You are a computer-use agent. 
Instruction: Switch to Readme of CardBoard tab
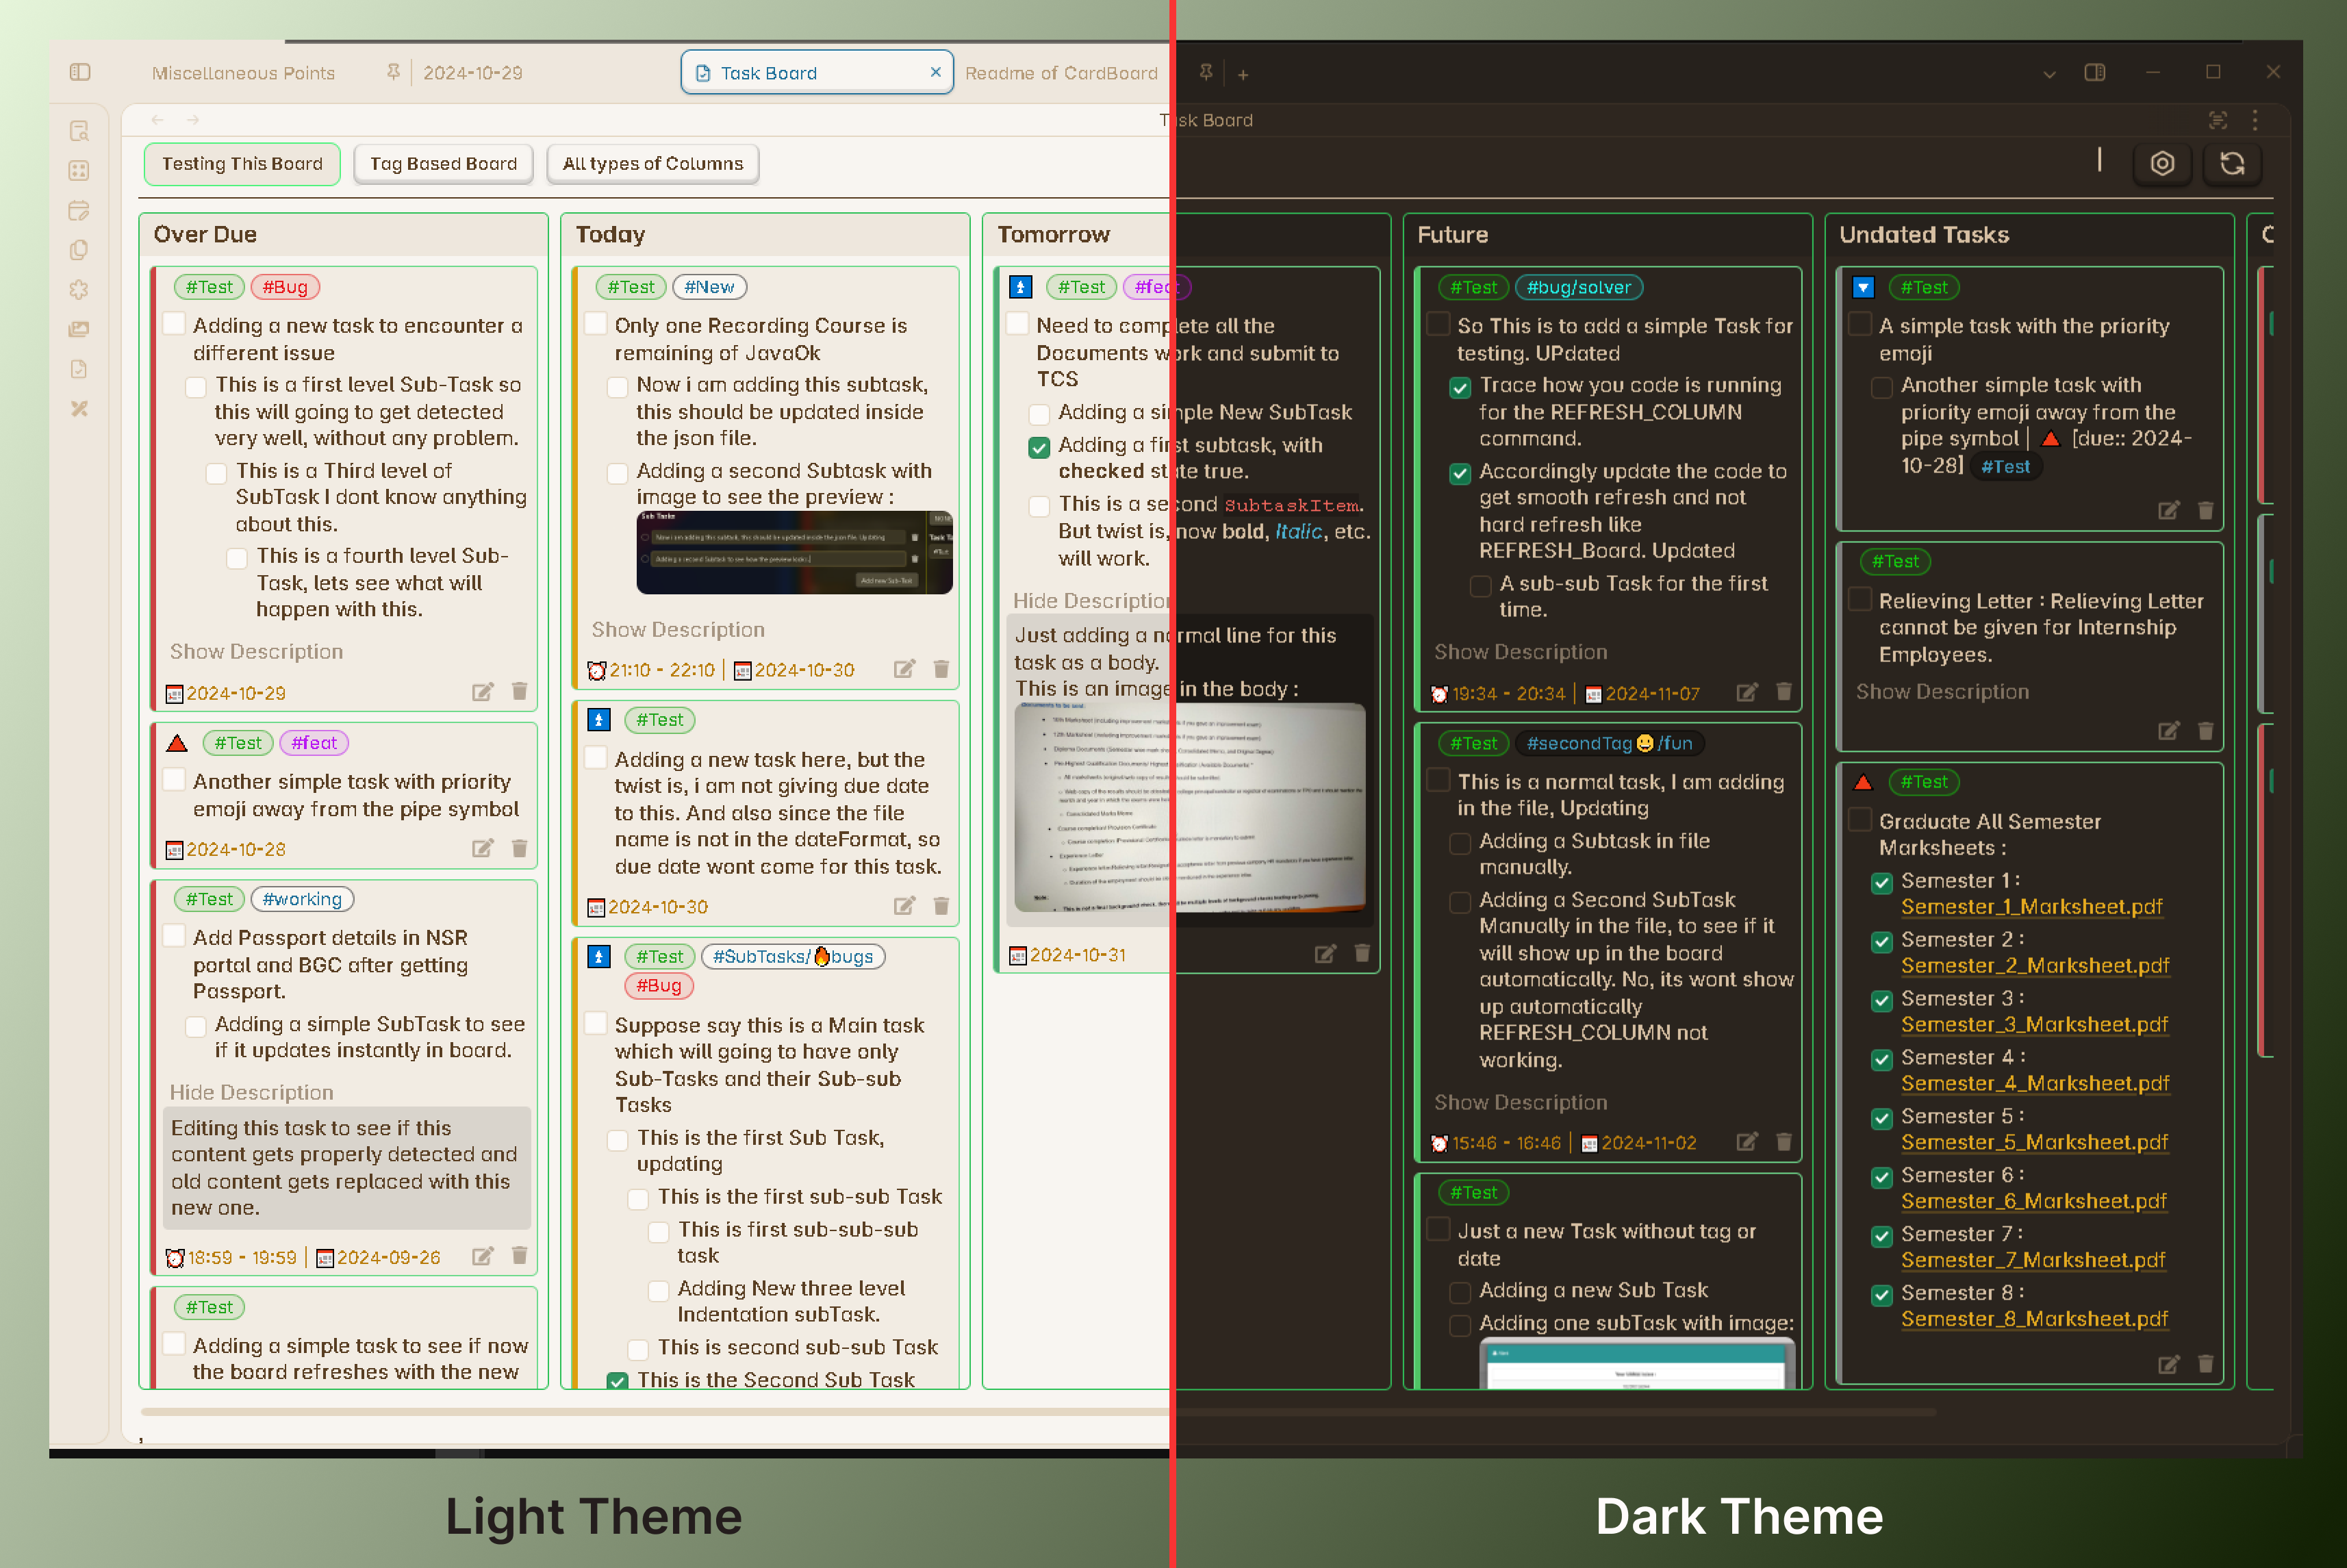(1061, 73)
